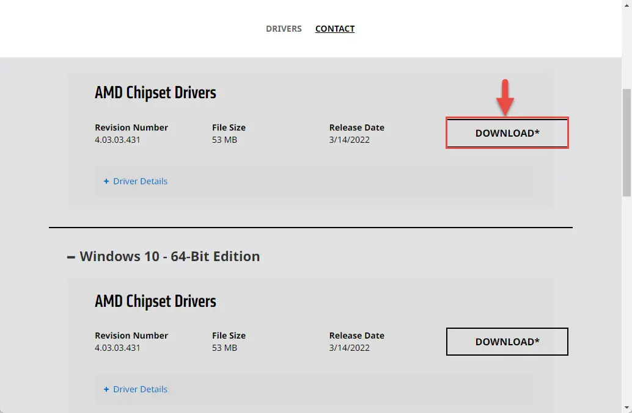
Task: Expand Driver Details under Windows 10 - 64-Bit Edition
Action: tap(136, 389)
